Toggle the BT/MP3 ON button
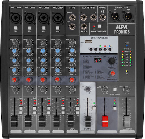This screenshot has width=145, height=139. coord(94,108)
